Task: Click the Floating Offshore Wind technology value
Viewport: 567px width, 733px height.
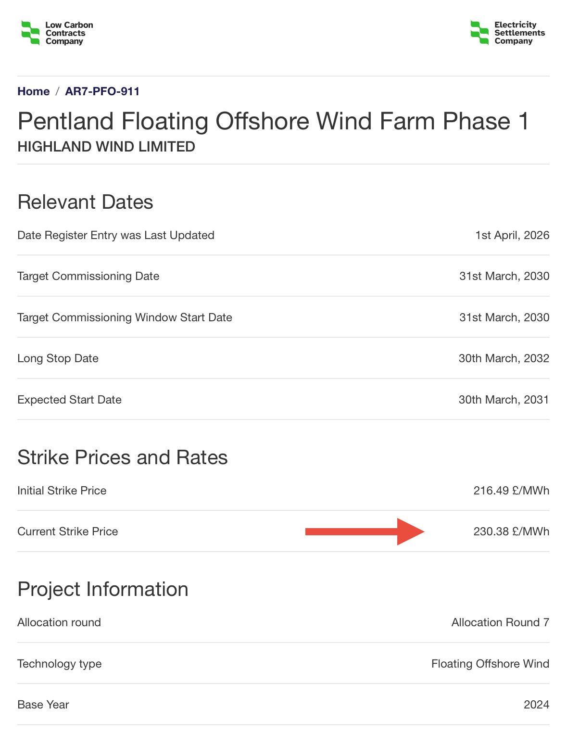Action: pyautogui.click(x=490, y=664)
